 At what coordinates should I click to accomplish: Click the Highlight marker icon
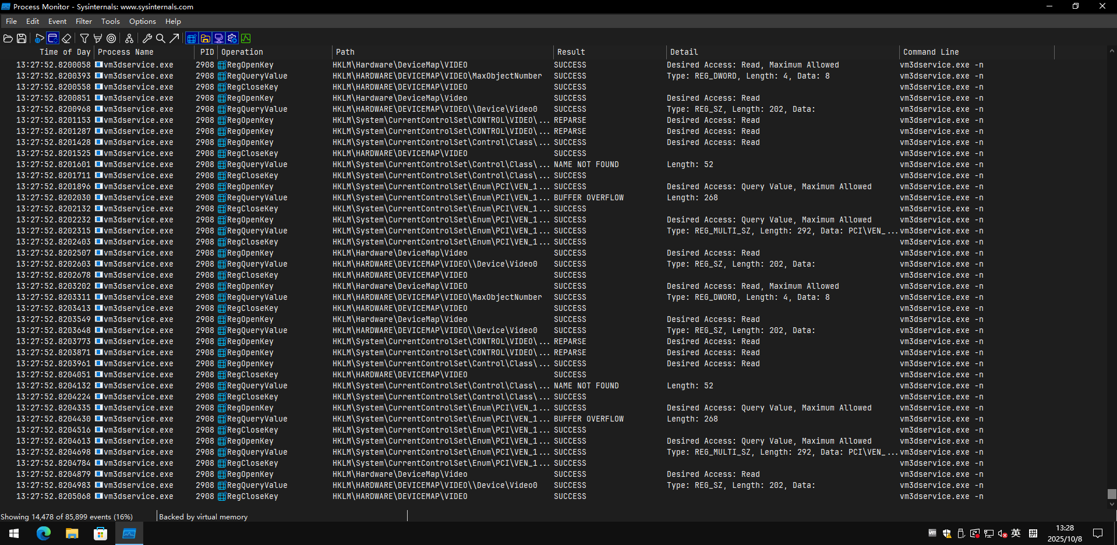pyautogui.click(x=98, y=38)
